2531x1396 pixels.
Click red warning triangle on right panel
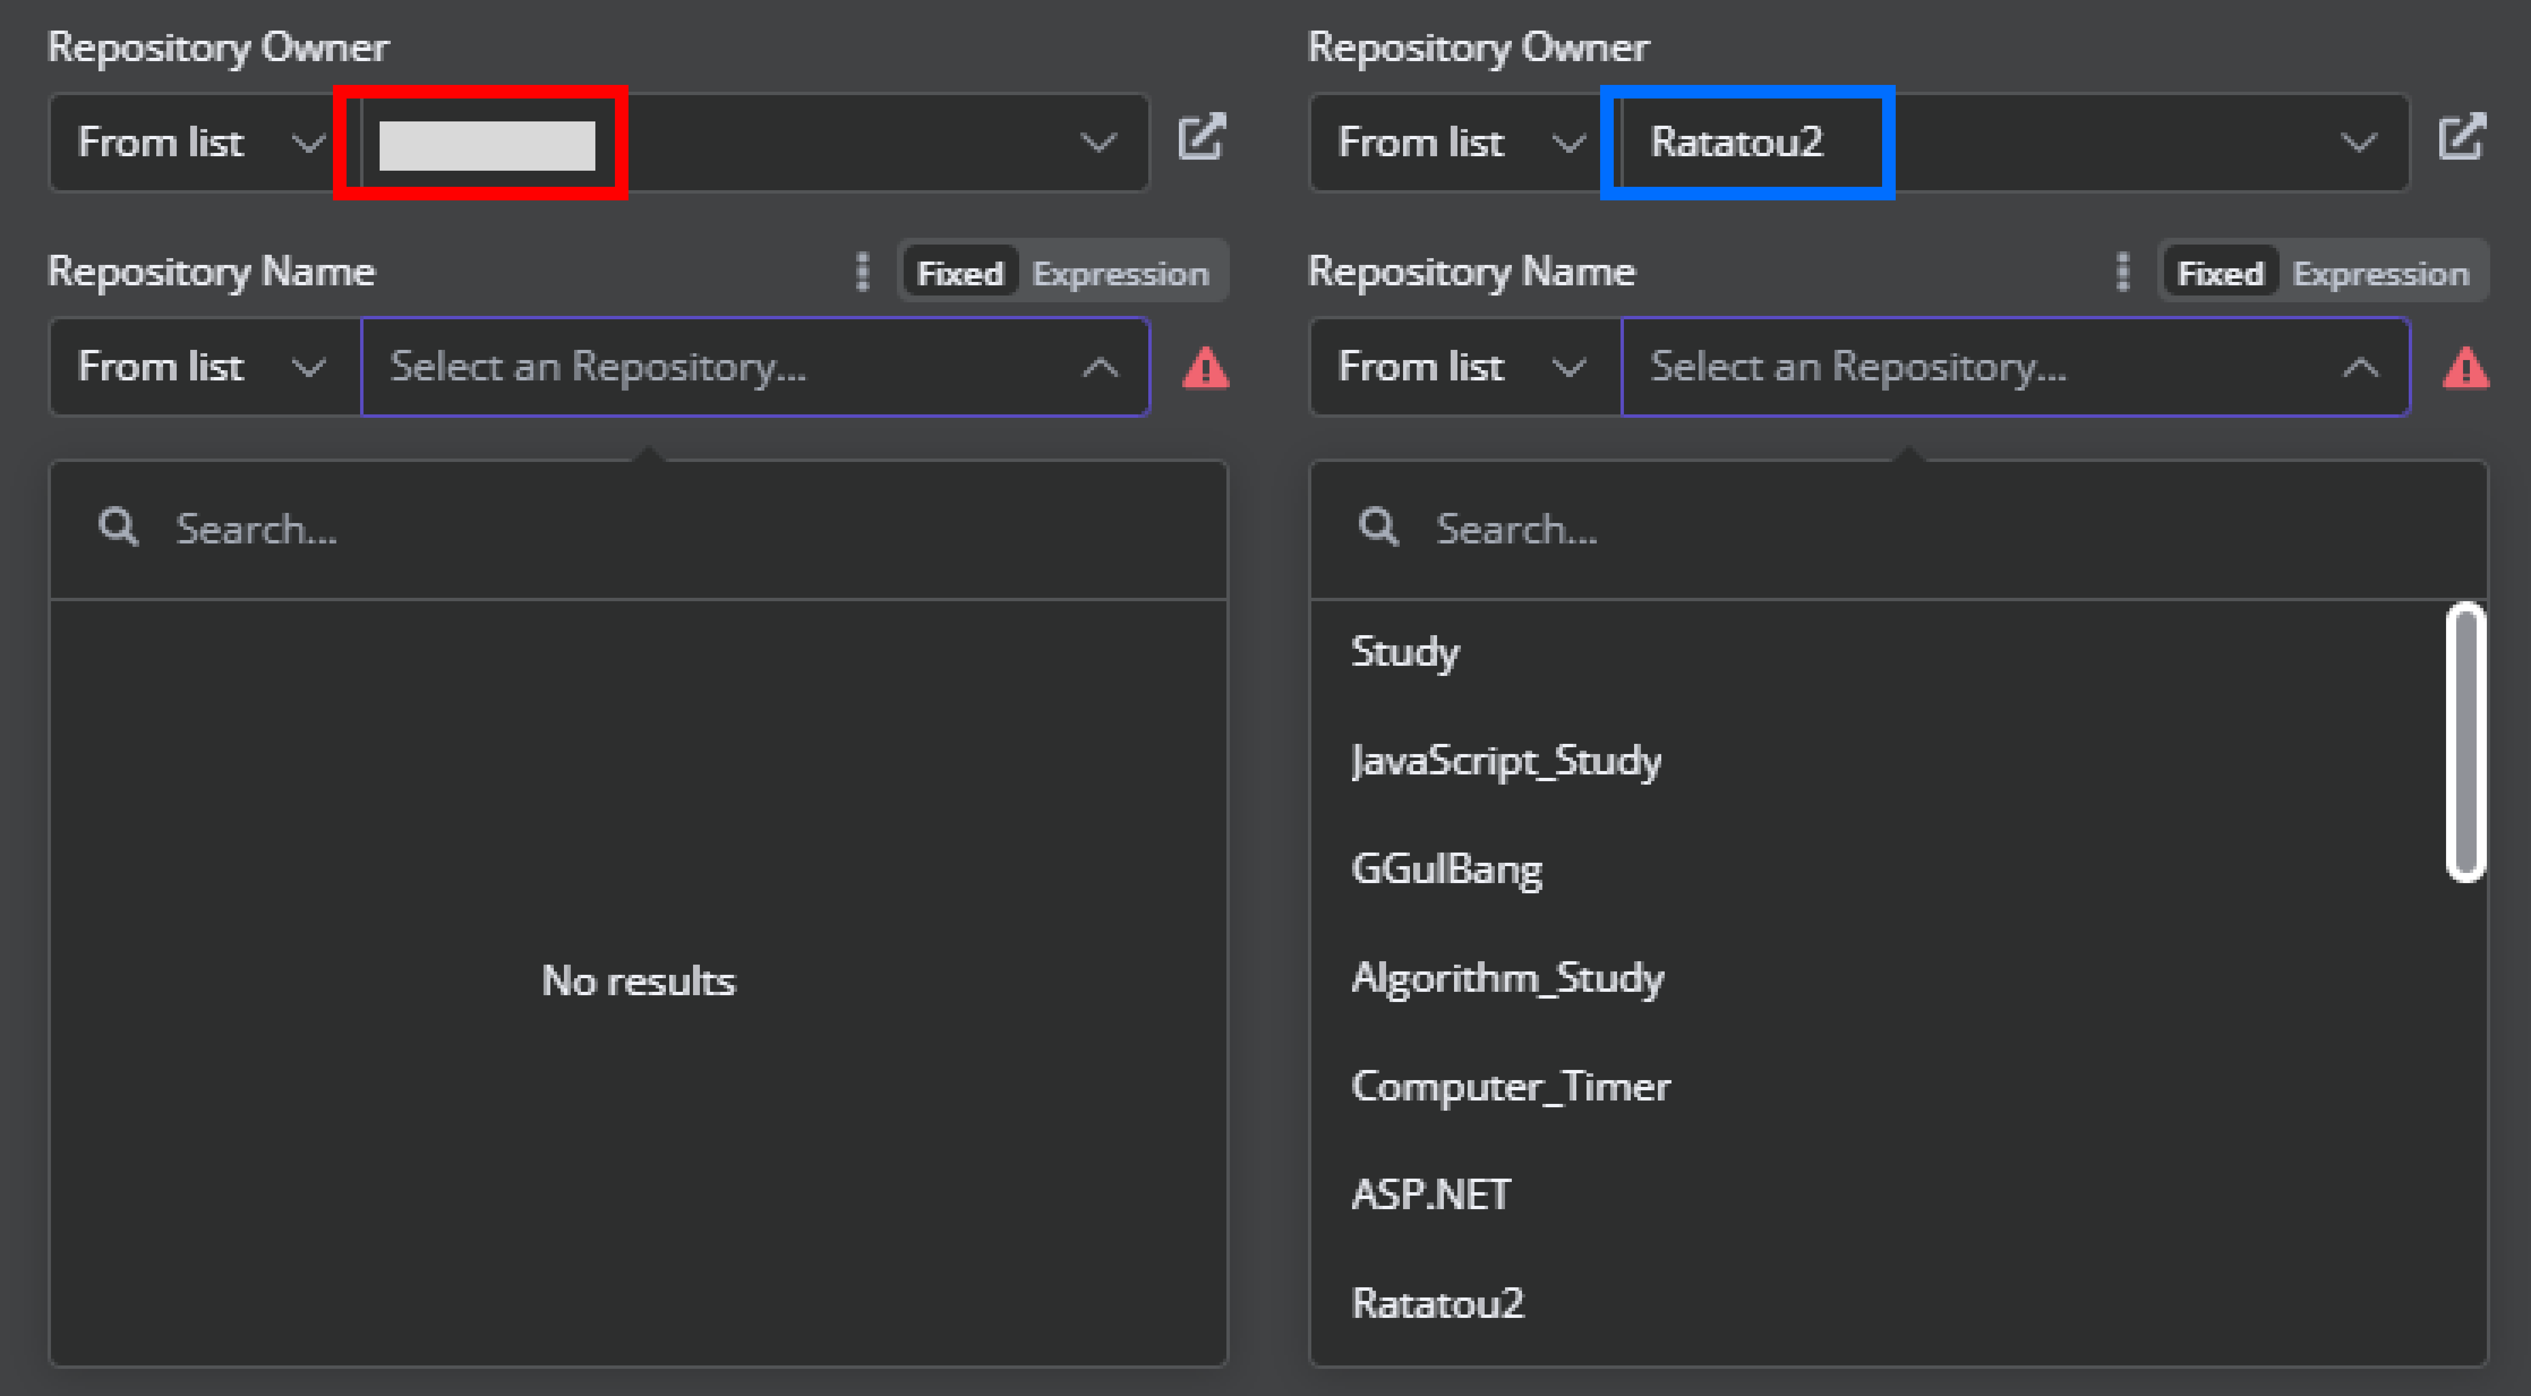tap(2465, 369)
